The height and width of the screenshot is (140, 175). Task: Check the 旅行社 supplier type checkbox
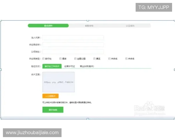(43, 59)
